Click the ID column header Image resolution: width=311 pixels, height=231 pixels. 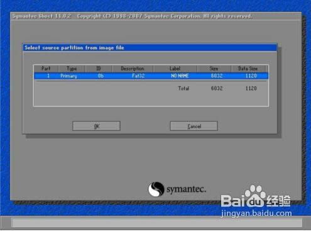[99, 69]
